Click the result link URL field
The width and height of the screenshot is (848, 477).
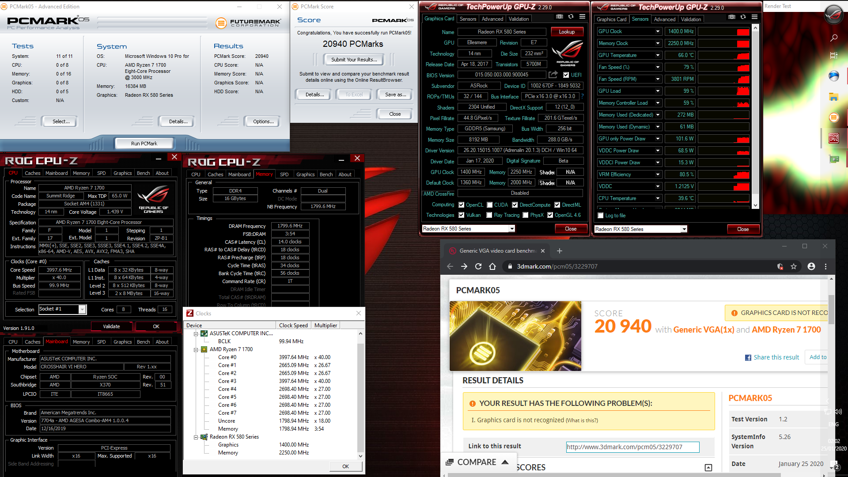tap(632, 447)
